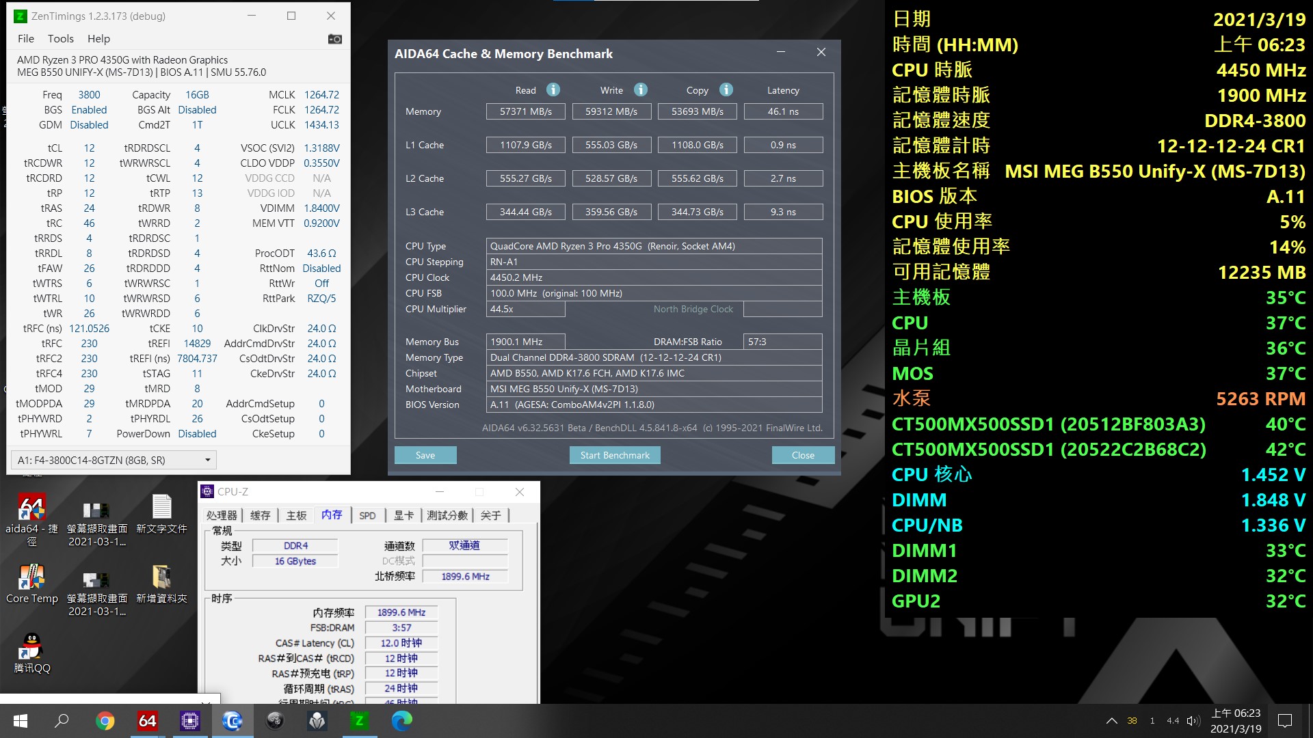Viewport: 1313px width, 738px height.
Task: Open the Windows Start menu
Action: 21,720
